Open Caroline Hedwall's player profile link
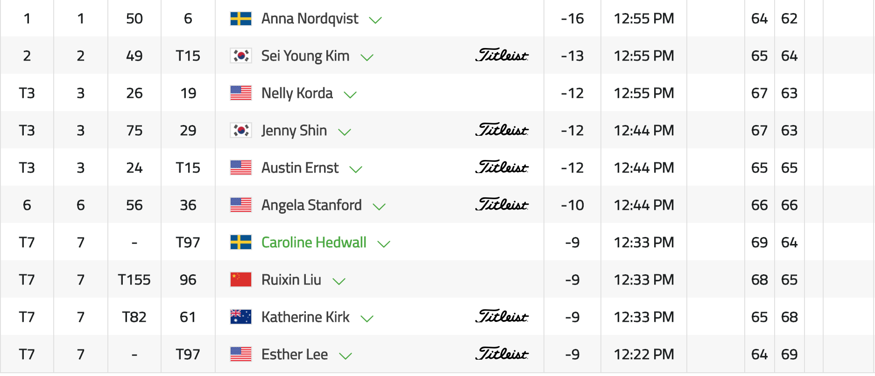Screen dimensions: 875x376 pos(314,243)
